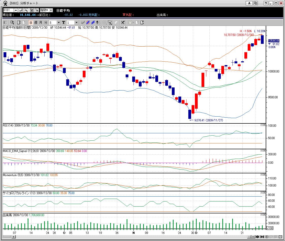Click the red-blue candlestick chart type icon
Screen dimensions: 285x241
(88, 23)
